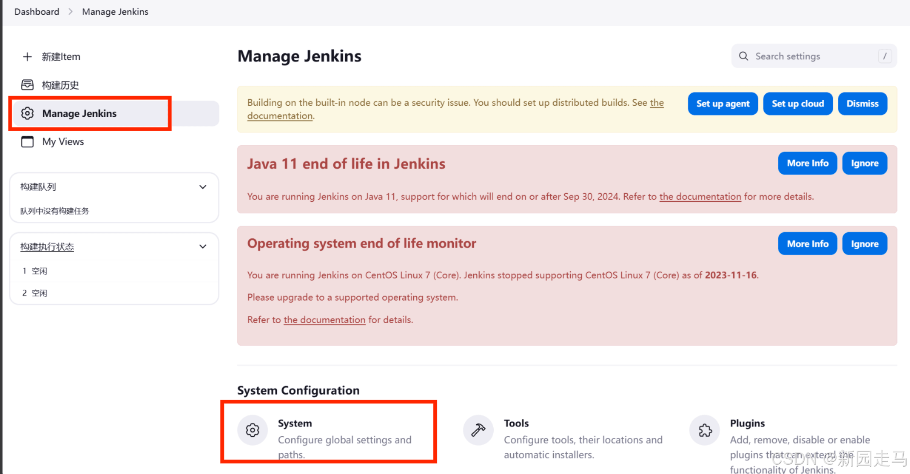Focus the Search settings input field
This screenshot has height=474, width=910.
814,56
